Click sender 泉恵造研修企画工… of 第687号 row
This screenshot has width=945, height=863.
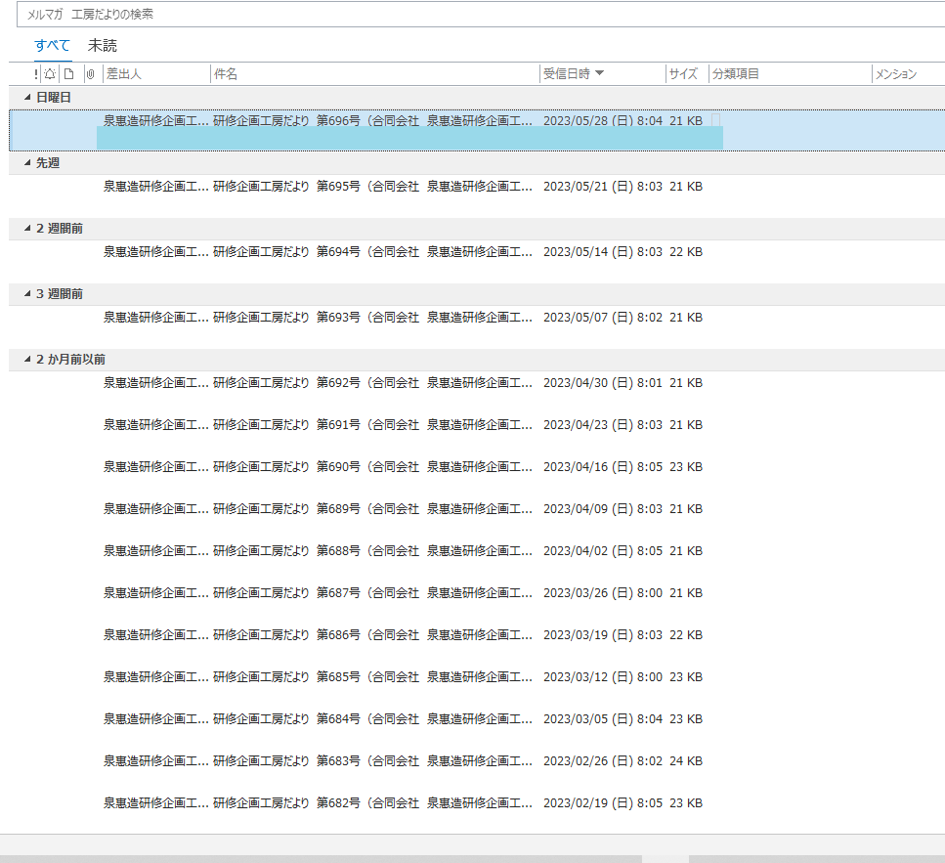(x=156, y=593)
